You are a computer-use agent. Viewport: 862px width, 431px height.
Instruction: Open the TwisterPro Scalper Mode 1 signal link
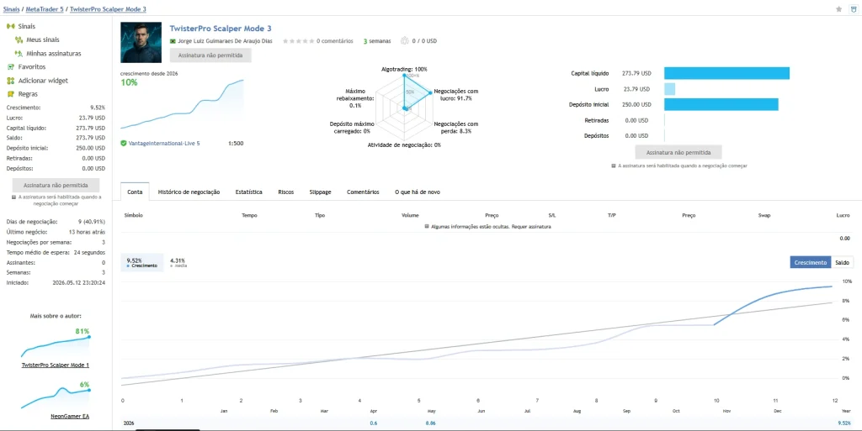pyautogui.click(x=55, y=365)
